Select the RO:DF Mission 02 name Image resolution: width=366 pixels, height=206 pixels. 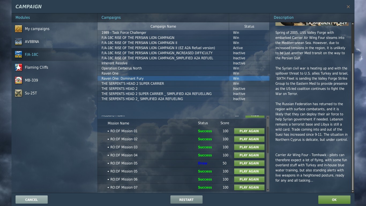coord(124,139)
